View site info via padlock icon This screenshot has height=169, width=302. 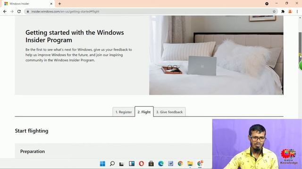(x=28, y=11)
